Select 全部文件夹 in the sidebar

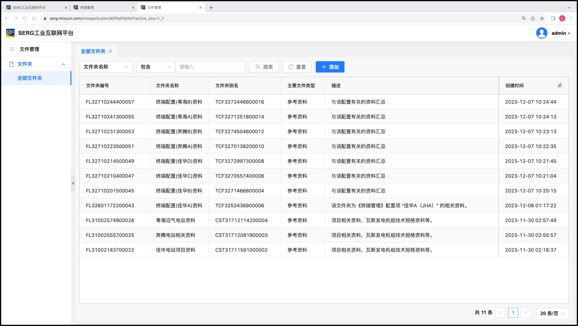click(30, 78)
